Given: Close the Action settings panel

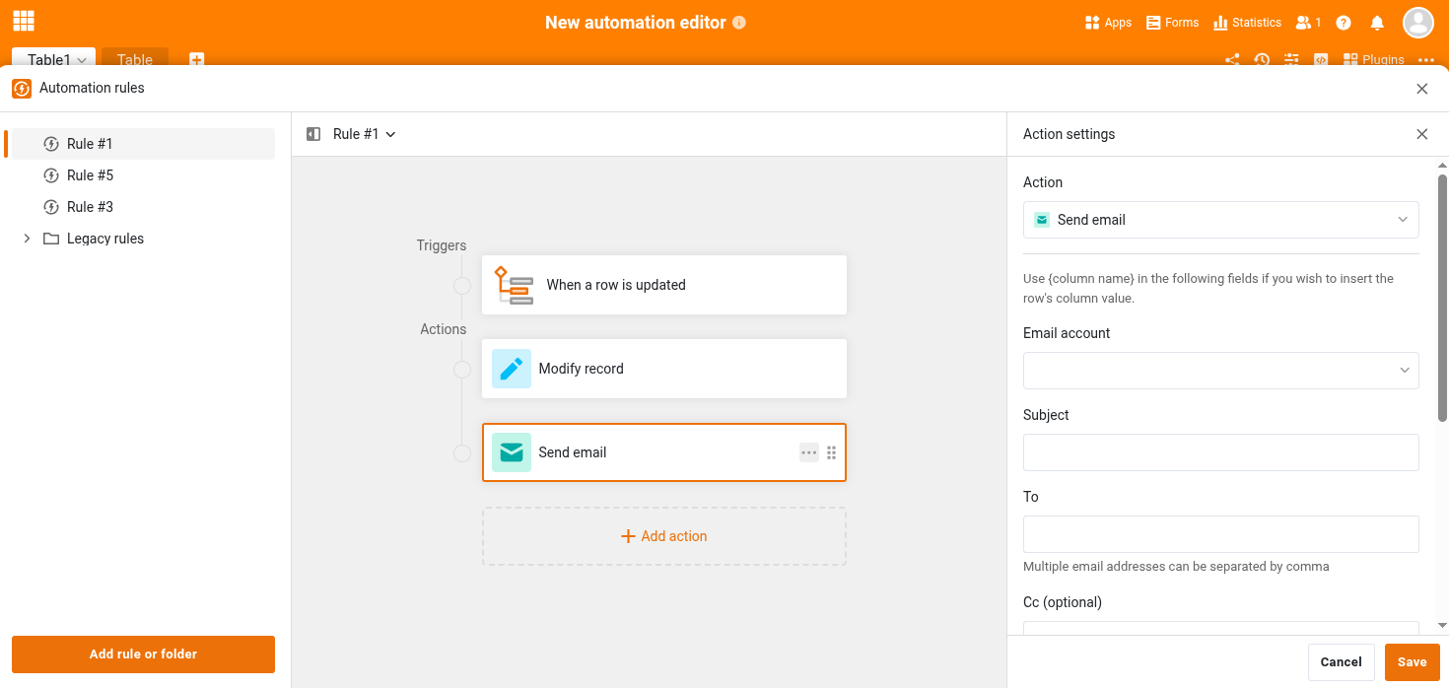Looking at the screenshot, I should (x=1421, y=134).
